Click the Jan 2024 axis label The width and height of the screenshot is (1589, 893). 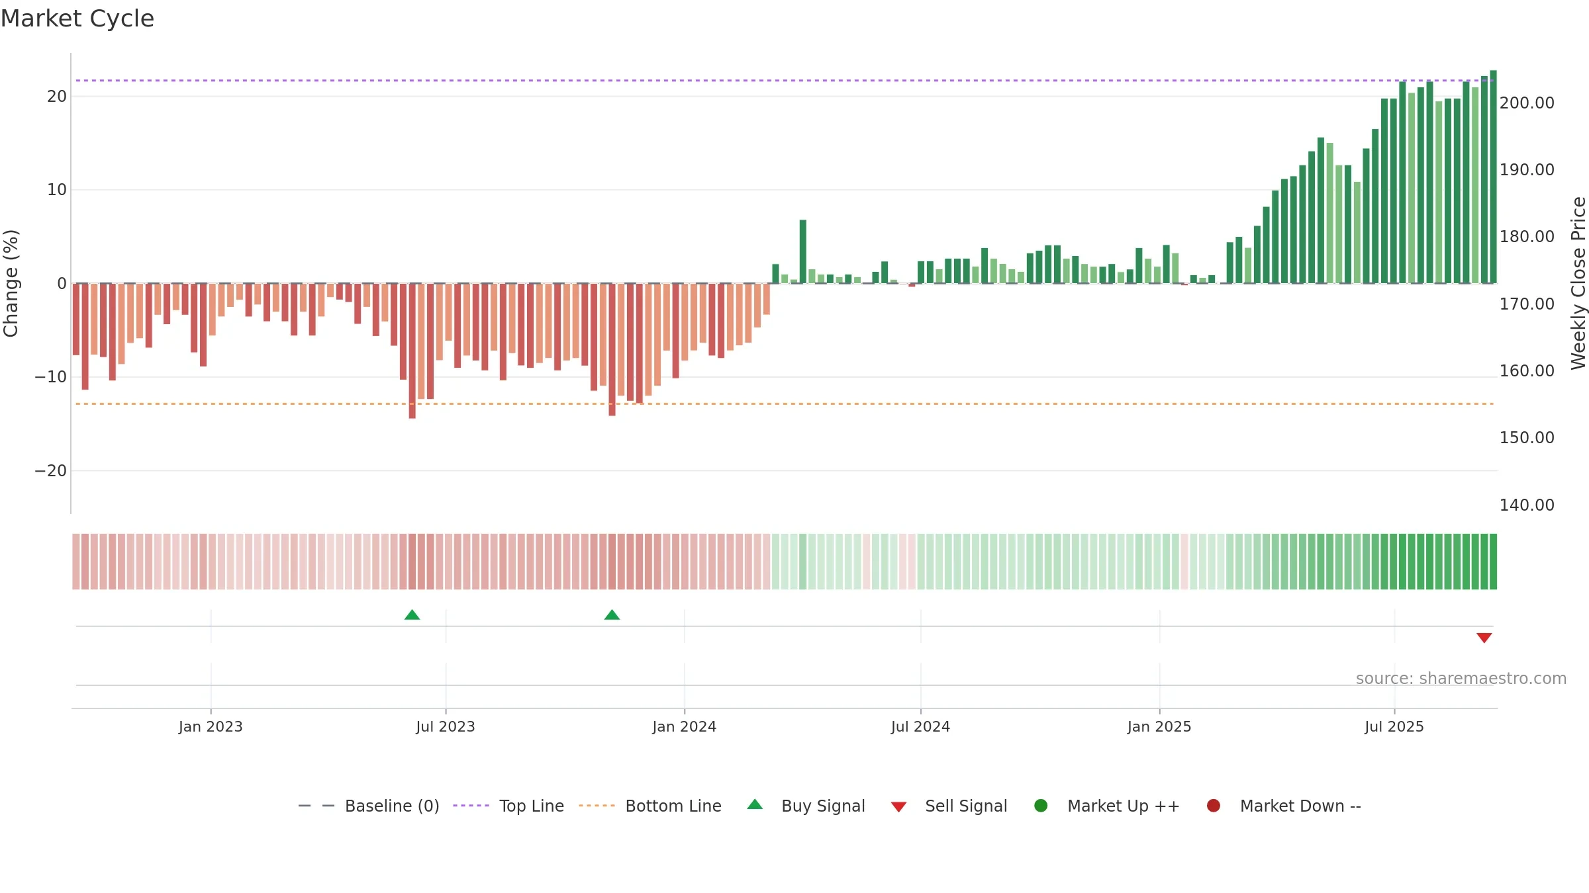point(684,726)
